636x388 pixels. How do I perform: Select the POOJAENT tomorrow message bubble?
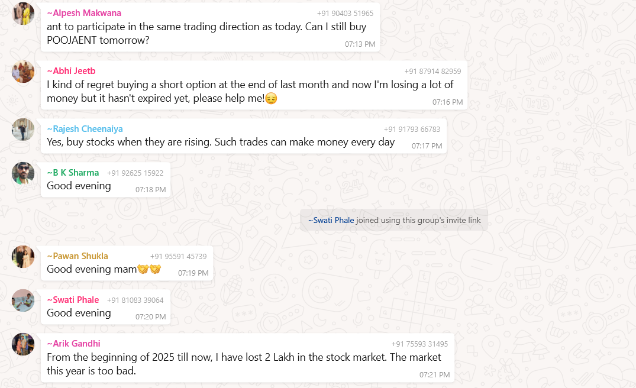pos(210,27)
